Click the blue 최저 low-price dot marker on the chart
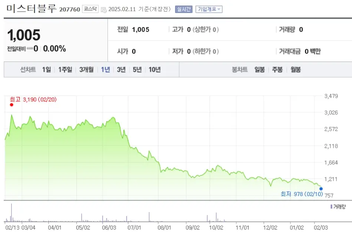The width and height of the screenshot is (352, 238). pos(320,188)
